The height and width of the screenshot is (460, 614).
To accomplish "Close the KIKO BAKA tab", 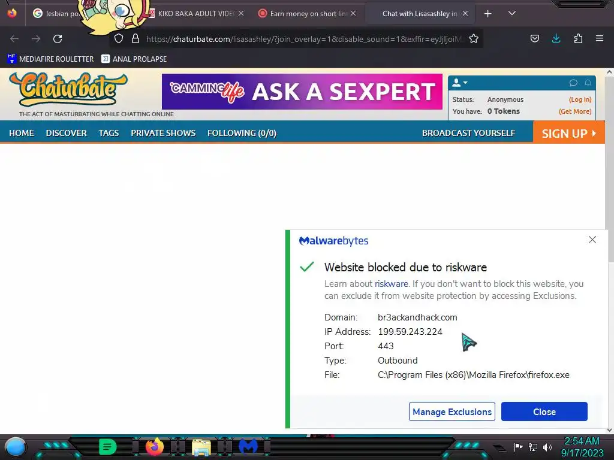I will (x=241, y=13).
